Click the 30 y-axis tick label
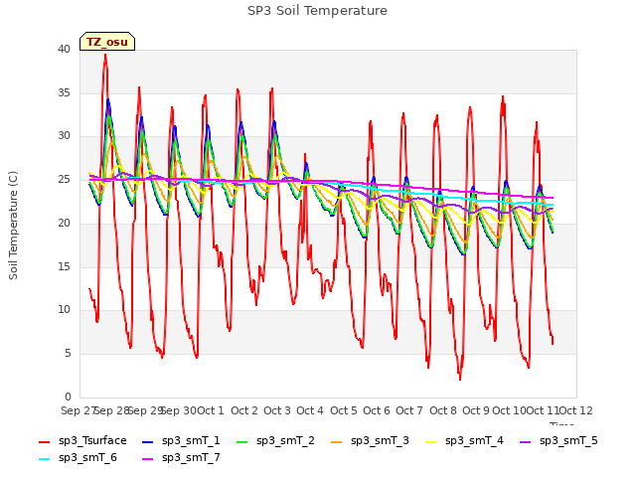The width and height of the screenshot is (636, 477). pyautogui.click(x=64, y=136)
